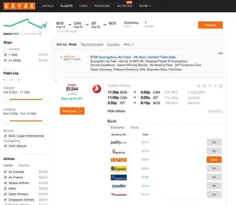The height and width of the screenshot is (205, 236).
Task: Open the MORE dropdown in top navigation
Action: coord(145,6)
